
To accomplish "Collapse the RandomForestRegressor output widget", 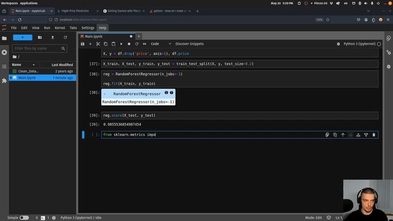I will [x=105, y=94].
